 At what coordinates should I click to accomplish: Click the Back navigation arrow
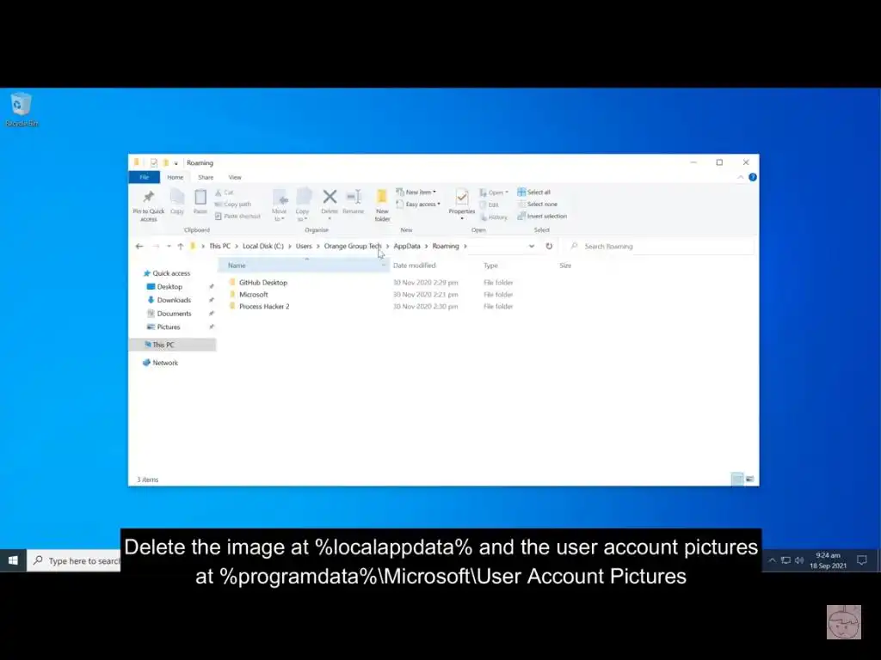[139, 247]
